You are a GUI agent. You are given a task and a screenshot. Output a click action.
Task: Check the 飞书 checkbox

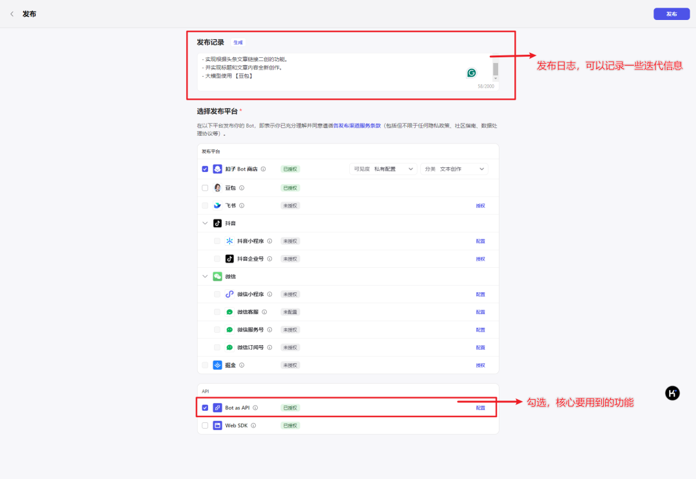(x=205, y=206)
